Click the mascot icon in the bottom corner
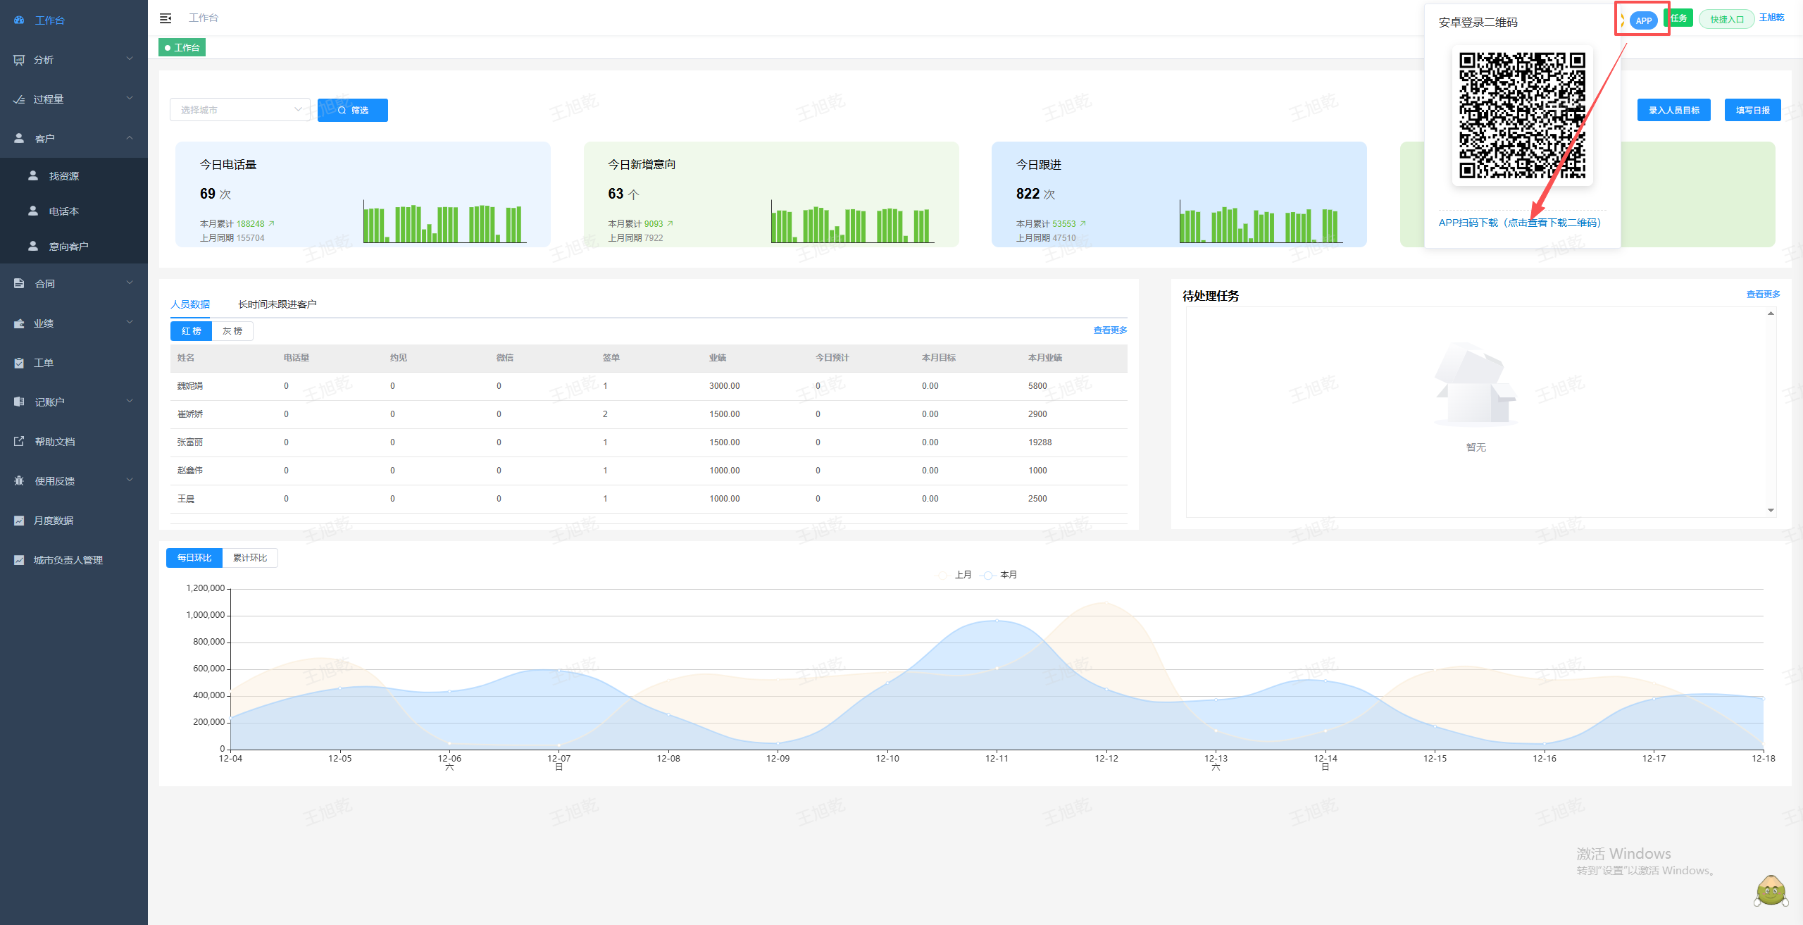1803x925 pixels. (x=1771, y=890)
